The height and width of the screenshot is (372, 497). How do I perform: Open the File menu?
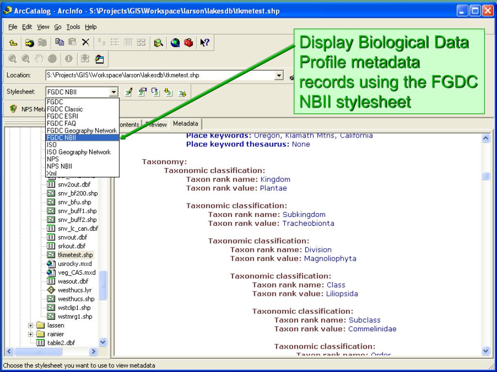point(13,27)
